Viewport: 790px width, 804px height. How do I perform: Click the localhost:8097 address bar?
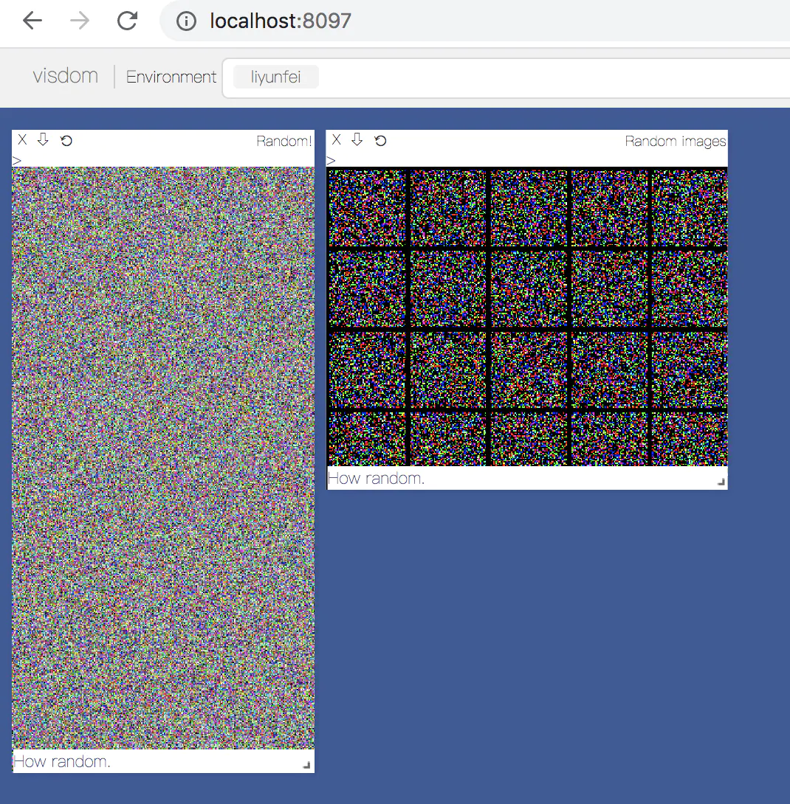coord(281,21)
